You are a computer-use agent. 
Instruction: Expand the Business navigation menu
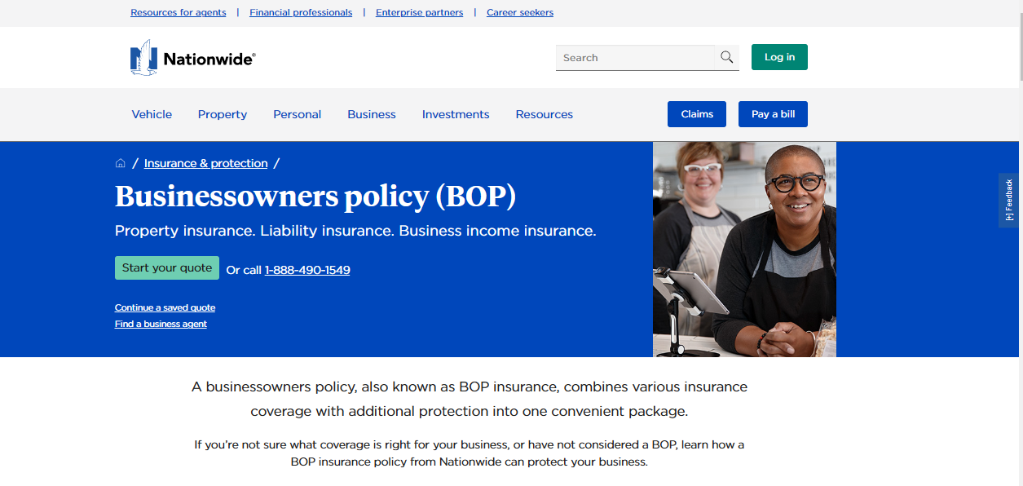371,114
